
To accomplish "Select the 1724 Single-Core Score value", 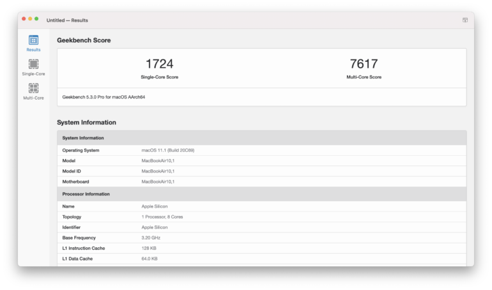I will point(159,64).
